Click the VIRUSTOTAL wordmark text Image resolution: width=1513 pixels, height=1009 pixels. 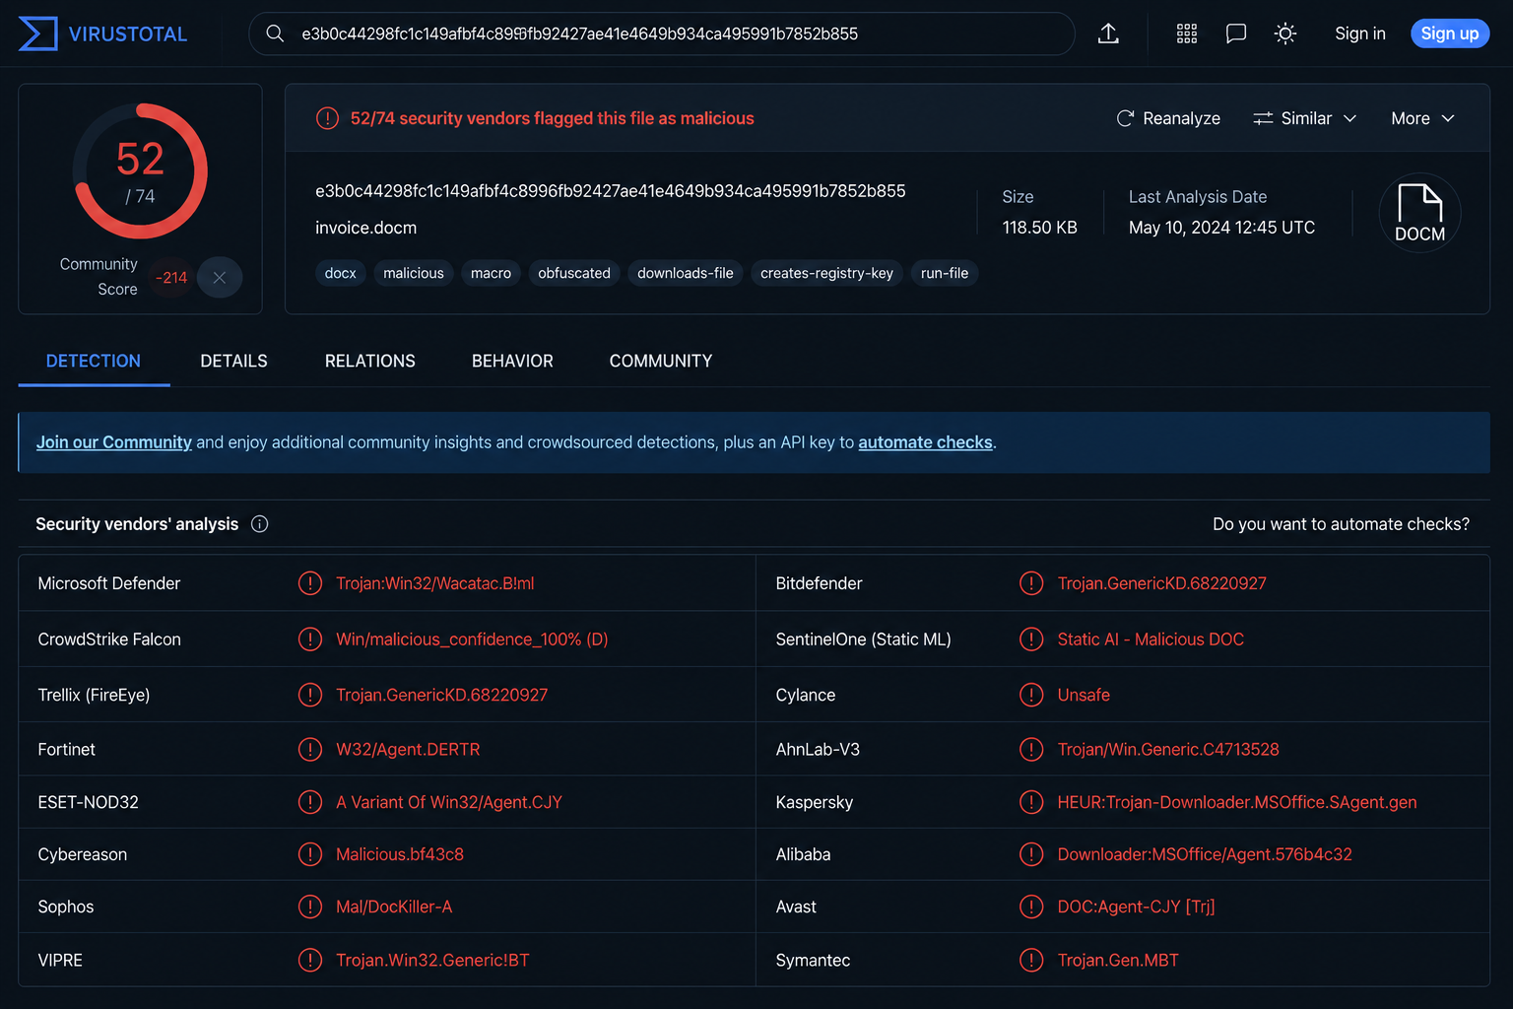point(128,34)
